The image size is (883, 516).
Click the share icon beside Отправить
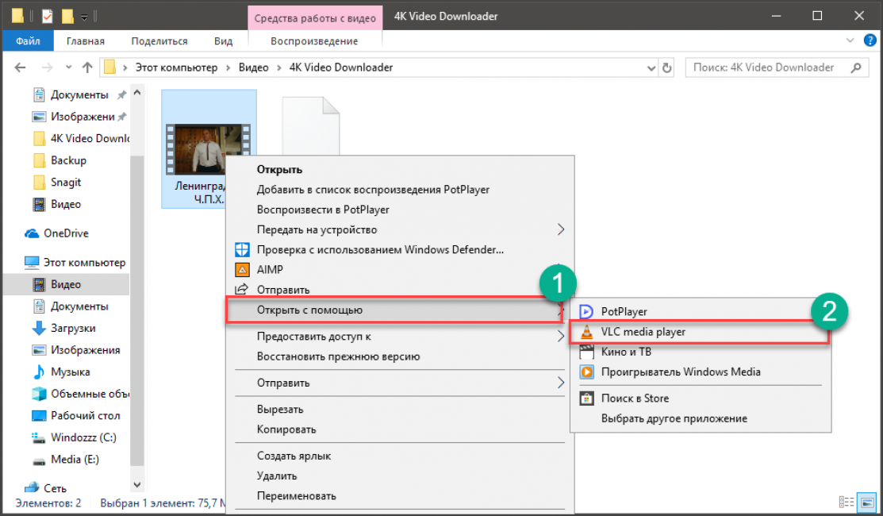(x=242, y=290)
